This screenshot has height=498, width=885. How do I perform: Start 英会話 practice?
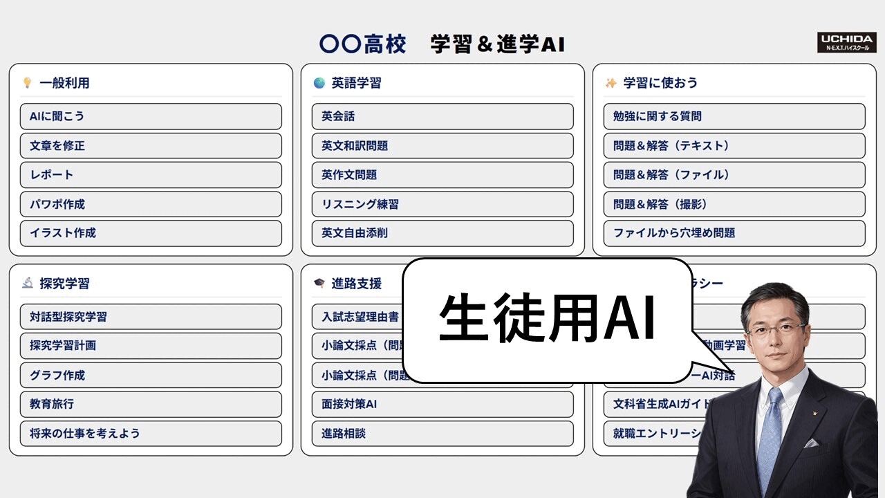click(442, 116)
